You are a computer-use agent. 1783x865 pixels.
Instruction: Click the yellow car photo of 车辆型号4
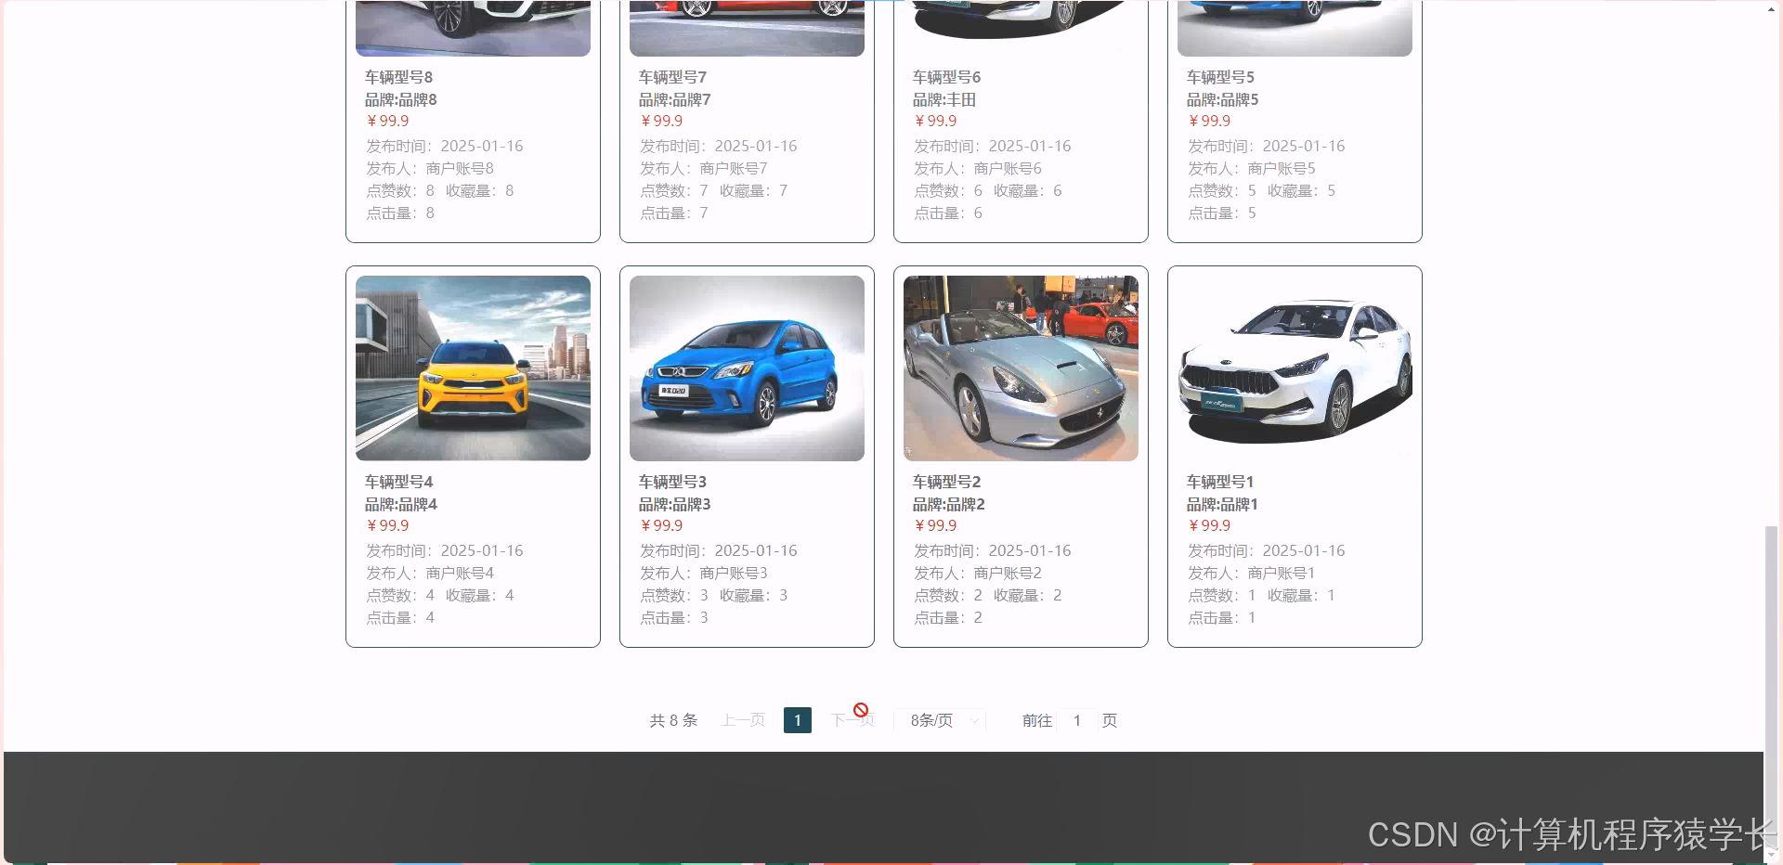[473, 368]
